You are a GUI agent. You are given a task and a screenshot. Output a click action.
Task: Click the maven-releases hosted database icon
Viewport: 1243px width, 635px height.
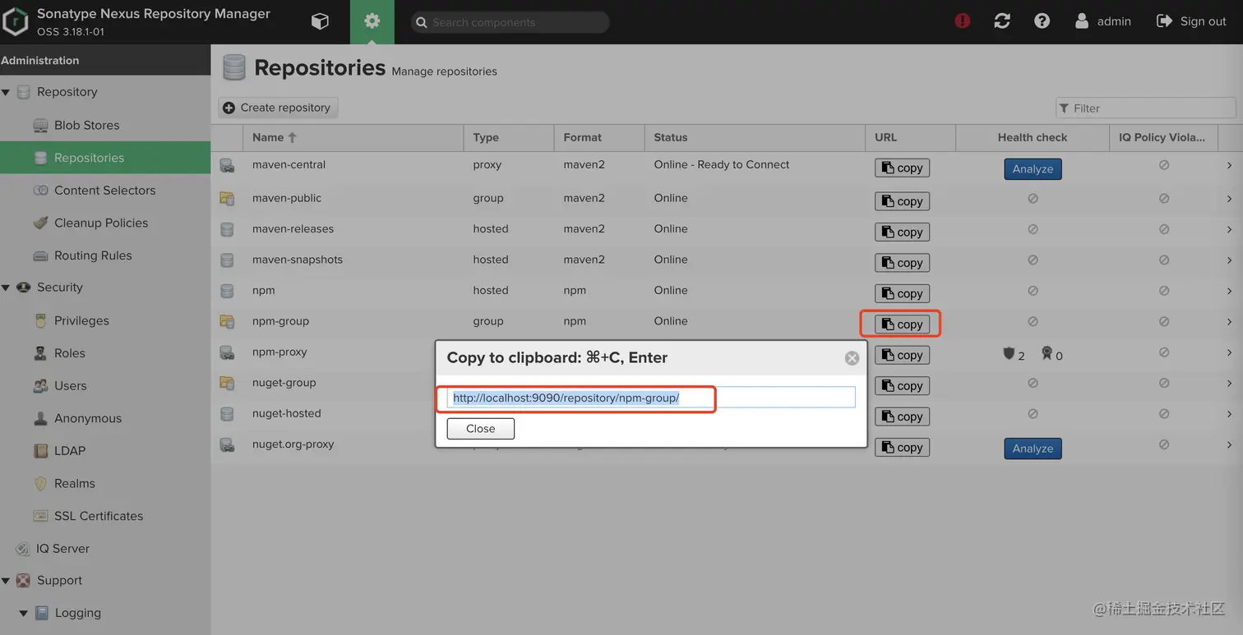[227, 229]
